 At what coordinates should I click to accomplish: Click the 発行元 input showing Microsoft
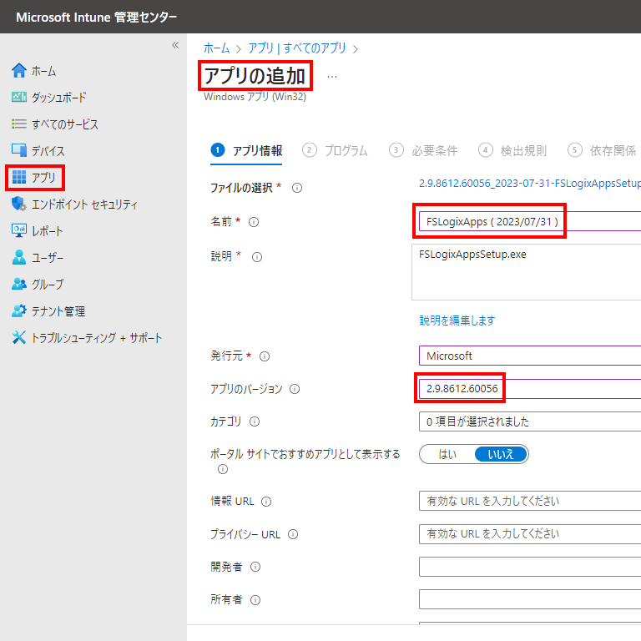coord(530,356)
